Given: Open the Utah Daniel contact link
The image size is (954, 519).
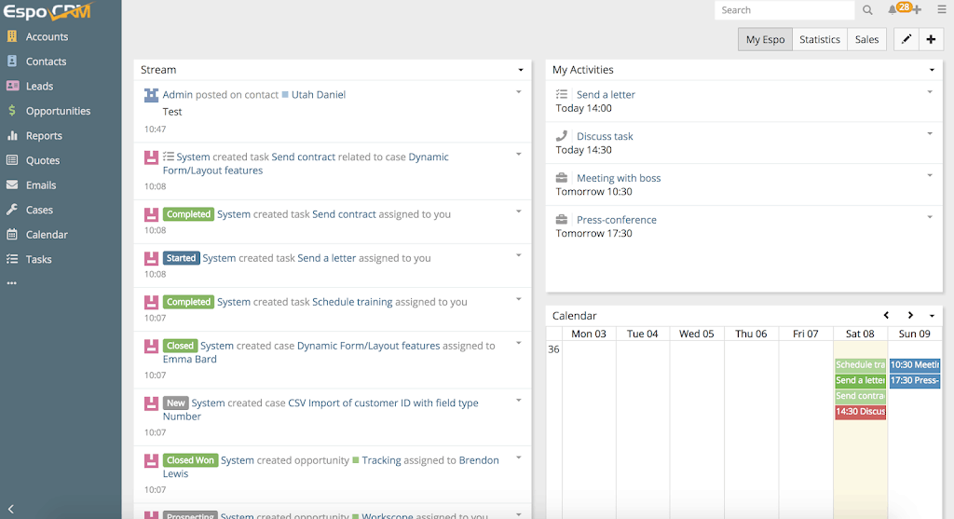Looking at the screenshot, I should [x=318, y=95].
